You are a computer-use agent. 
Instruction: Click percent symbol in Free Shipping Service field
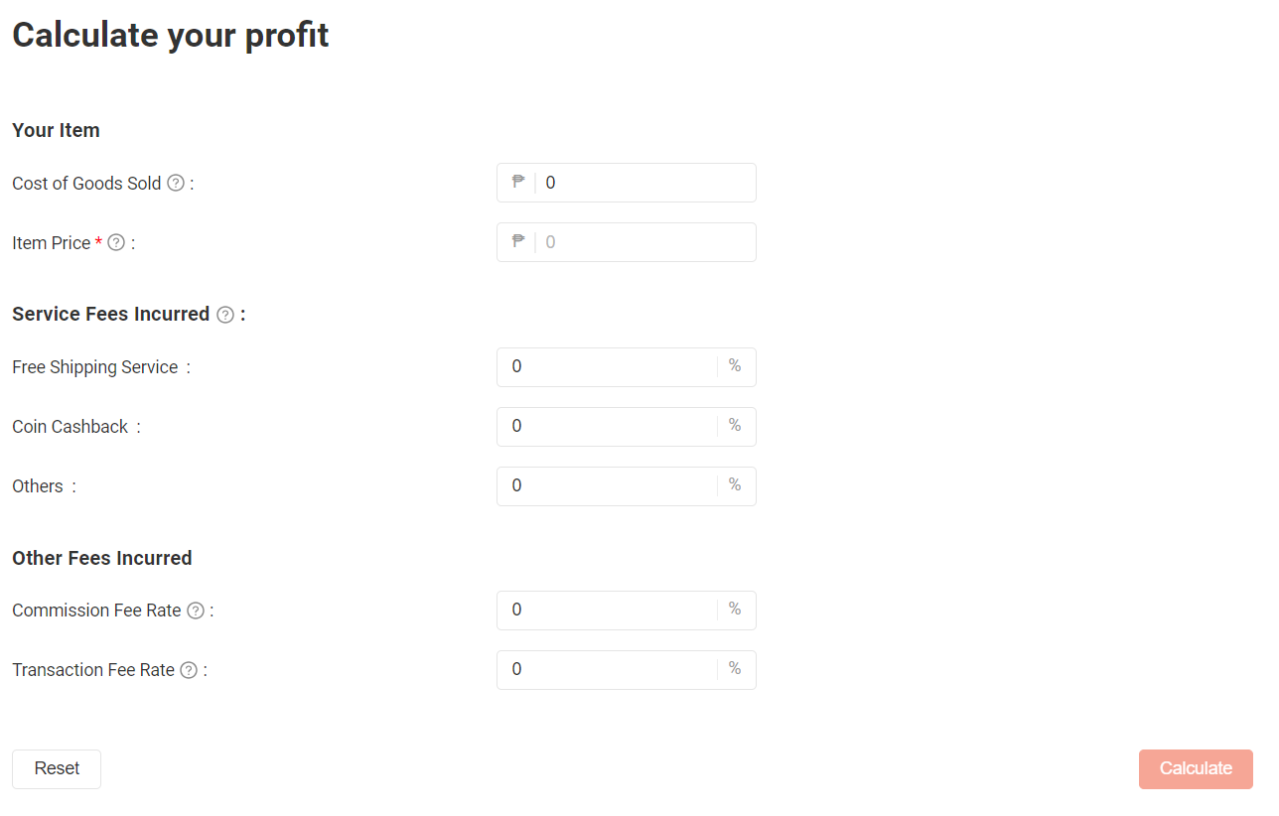(735, 366)
